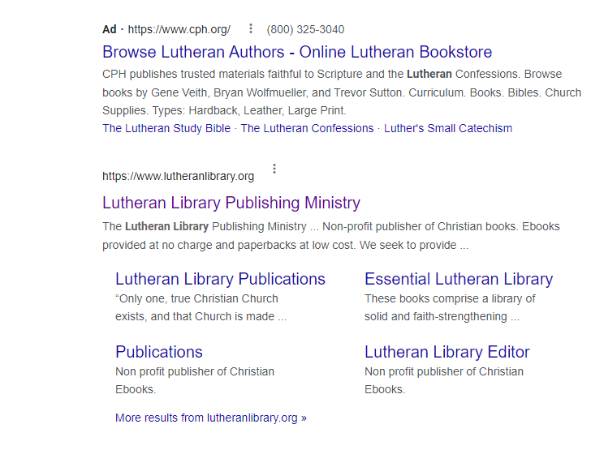Open the Publications sublink

pos(159,352)
